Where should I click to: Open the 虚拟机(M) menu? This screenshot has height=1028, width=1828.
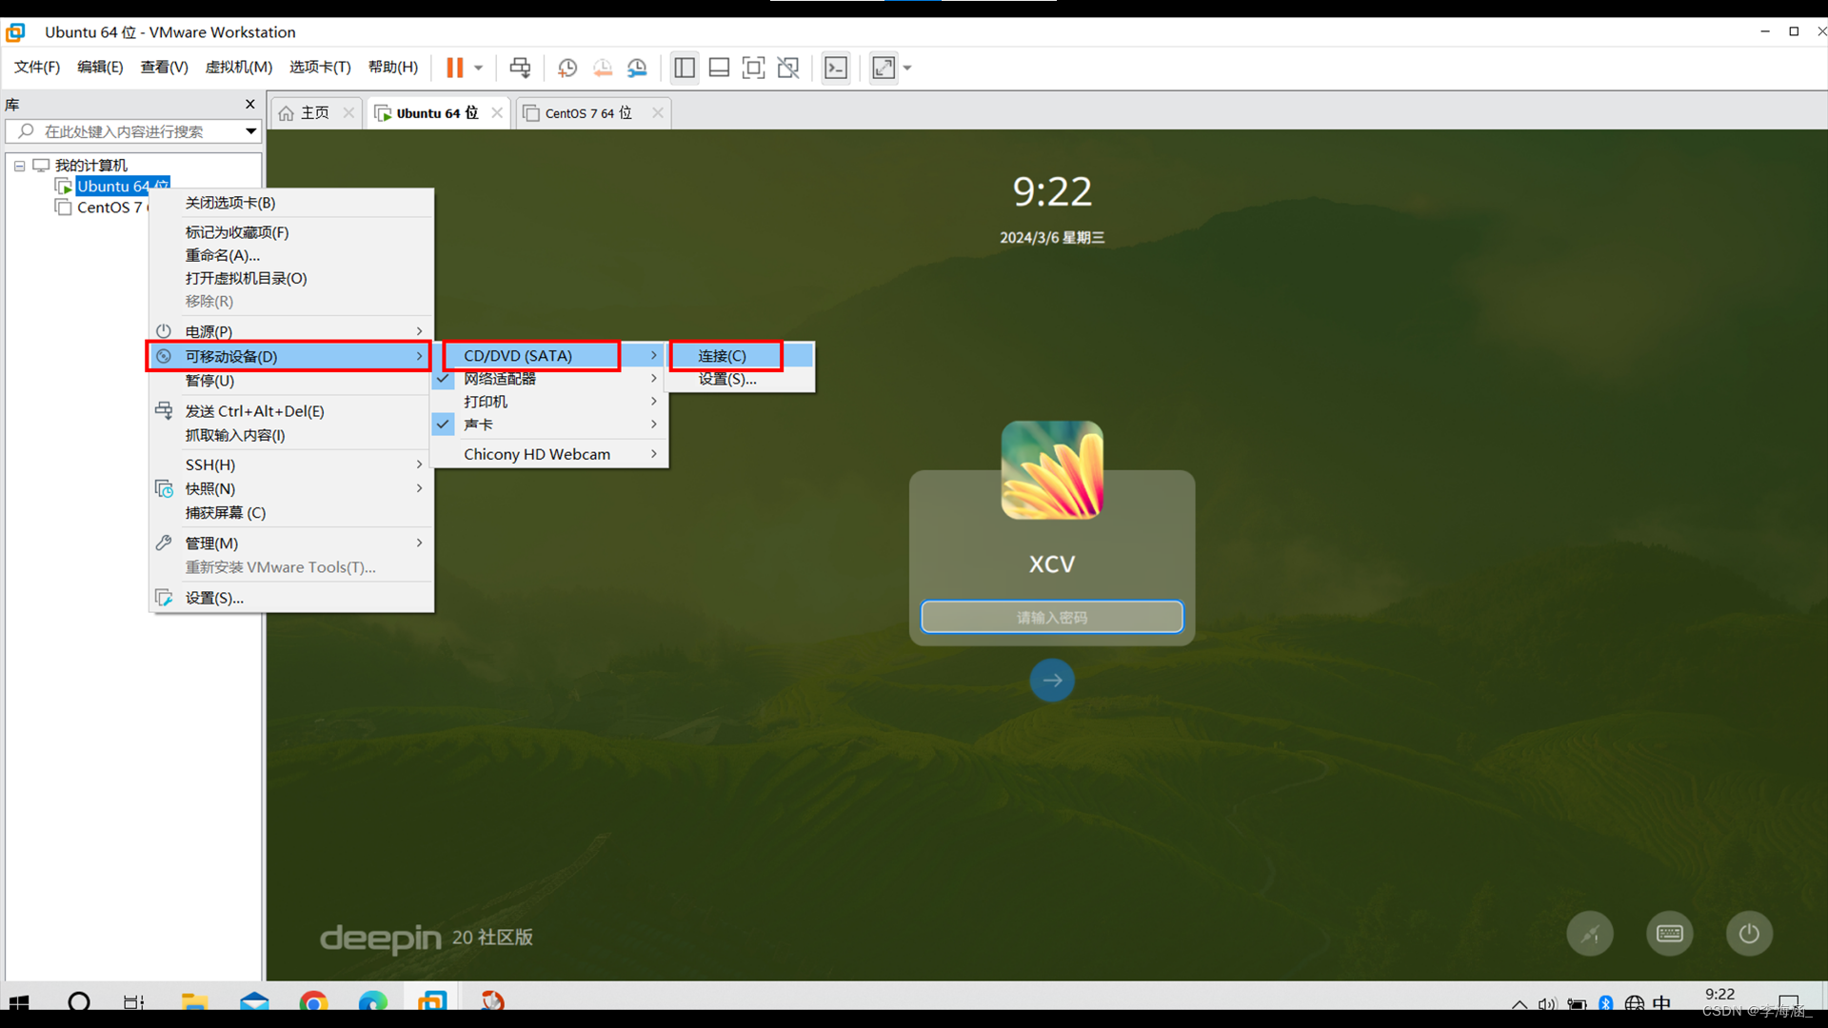238,67
